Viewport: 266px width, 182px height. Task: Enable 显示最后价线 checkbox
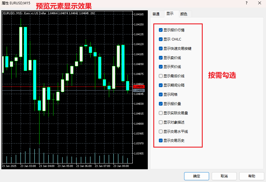click(x=161, y=76)
